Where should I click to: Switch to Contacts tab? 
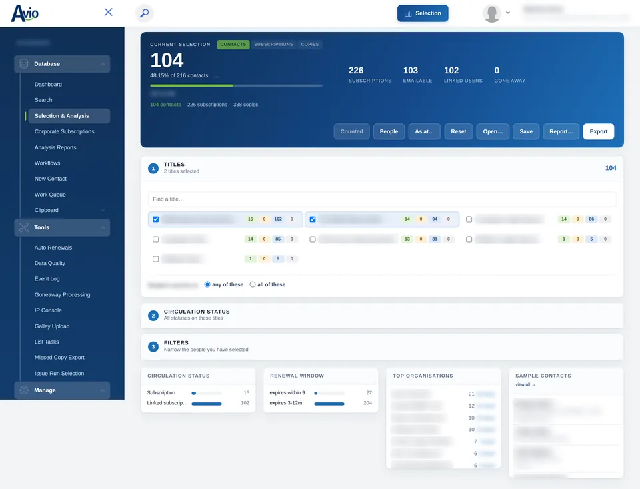[233, 44]
